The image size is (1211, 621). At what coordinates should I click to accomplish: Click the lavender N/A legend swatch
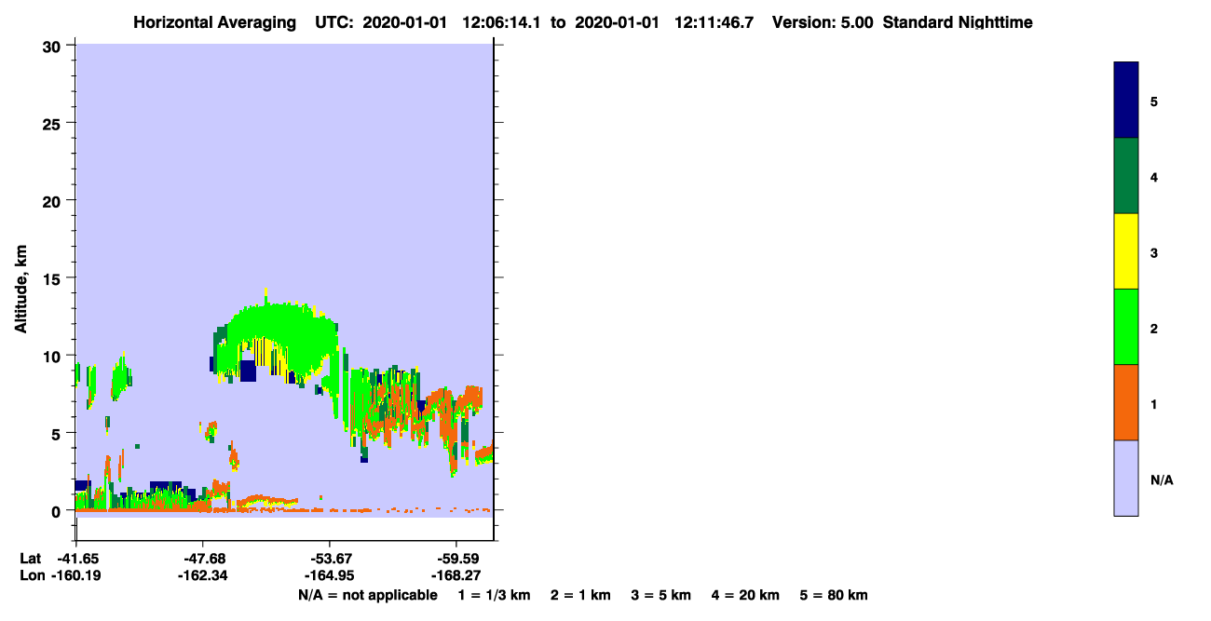[1126, 478]
